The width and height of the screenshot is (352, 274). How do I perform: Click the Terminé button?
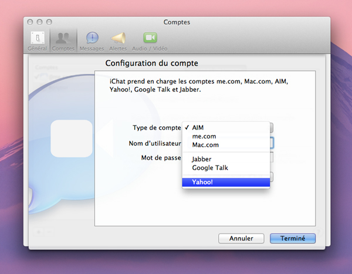click(293, 238)
